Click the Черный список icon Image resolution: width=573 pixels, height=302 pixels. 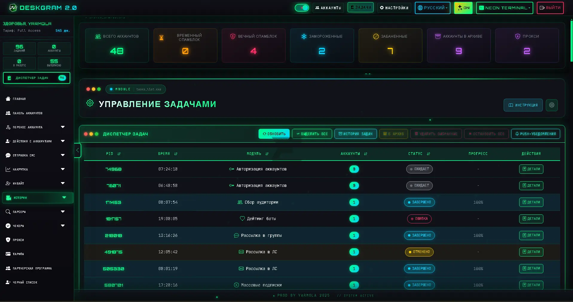[8, 282]
